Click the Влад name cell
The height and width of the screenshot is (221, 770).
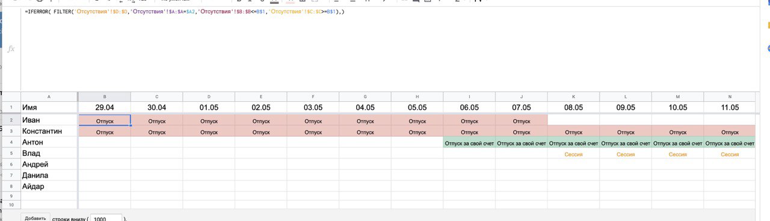click(x=49, y=154)
